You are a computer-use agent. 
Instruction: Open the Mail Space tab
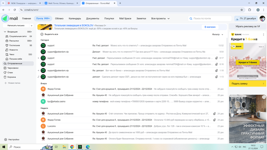point(125,19)
